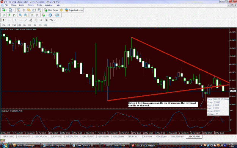The height and width of the screenshot is (148, 237).
Task: Switch timeframe to M1
Action: click(x=4, y=25)
